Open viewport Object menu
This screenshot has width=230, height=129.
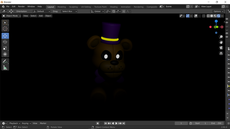click(x=48, y=16)
